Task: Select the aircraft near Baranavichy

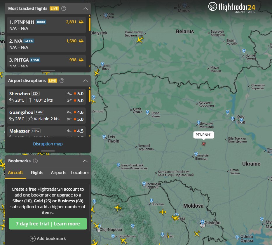Action: (140, 39)
